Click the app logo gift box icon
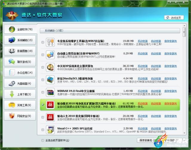191x150 pixels. tap(12, 16)
